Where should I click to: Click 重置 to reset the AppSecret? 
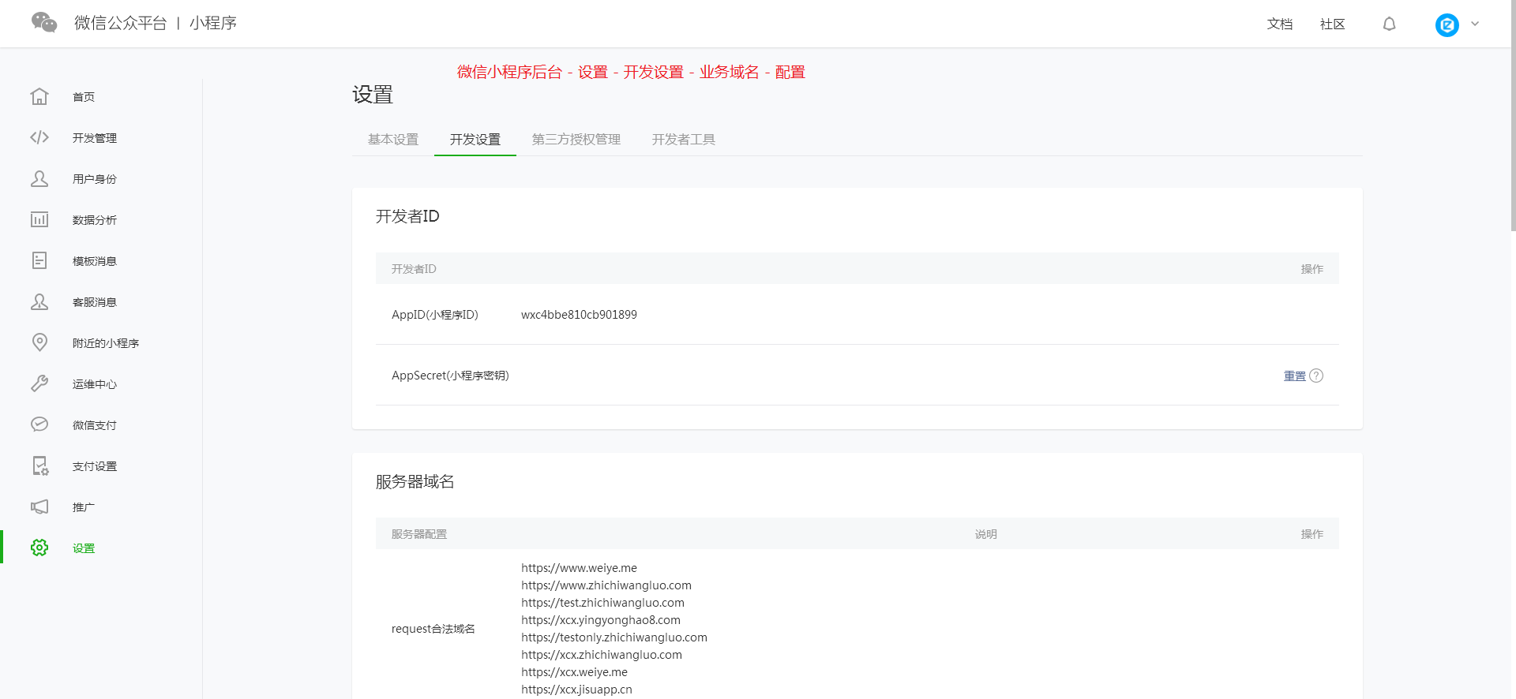[x=1294, y=376]
